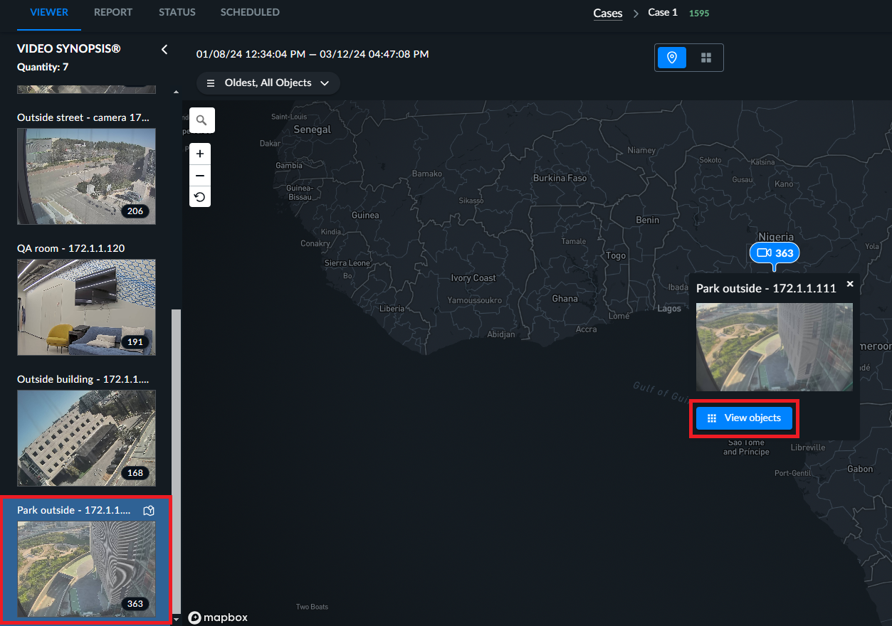Image resolution: width=892 pixels, height=626 pixels.
Task: Click the sidebar scrollbar thumb
Action: pyautogui.click(x=177, y=462)
